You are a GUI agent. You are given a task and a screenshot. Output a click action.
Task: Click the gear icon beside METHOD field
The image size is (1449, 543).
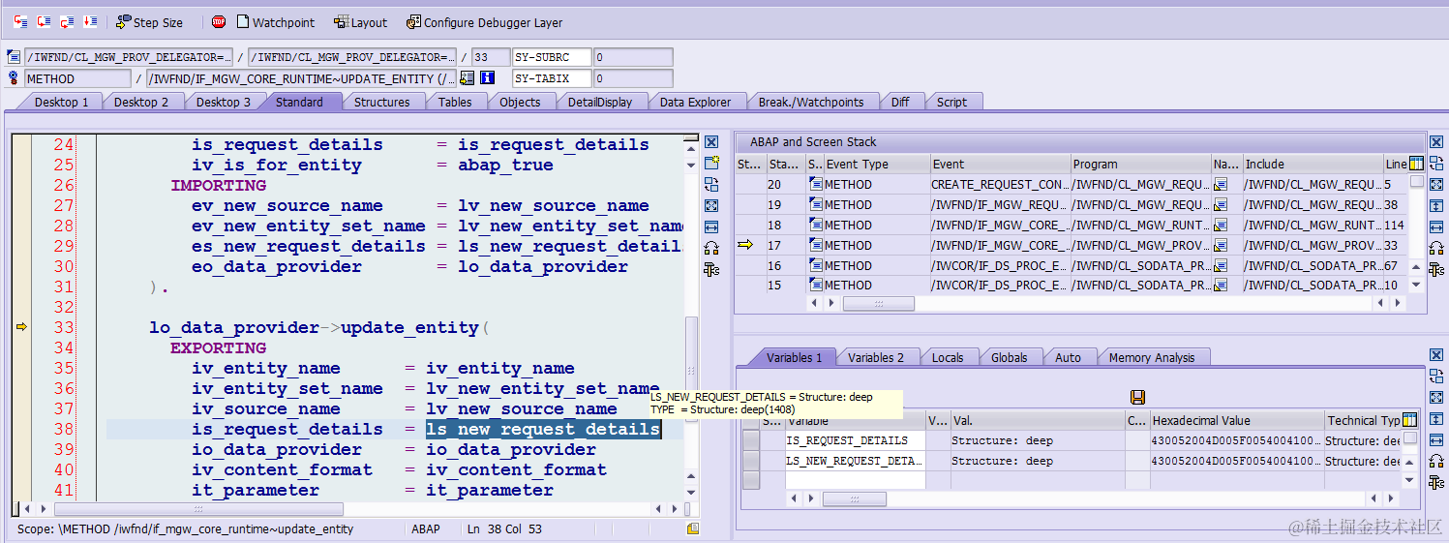(x=14, y=78)
